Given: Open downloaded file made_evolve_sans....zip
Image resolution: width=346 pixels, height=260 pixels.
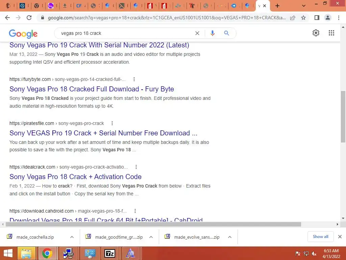Looking at the screenshot, I should tap(197, 237).
